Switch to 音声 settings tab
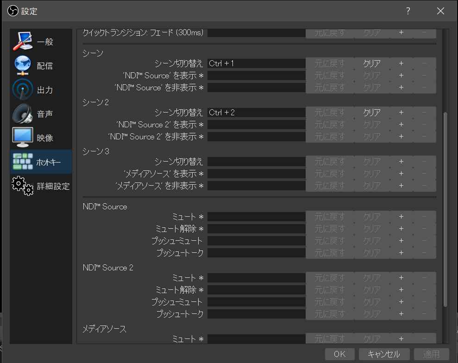This screenshot has height=363, width=458. (41, 113)
